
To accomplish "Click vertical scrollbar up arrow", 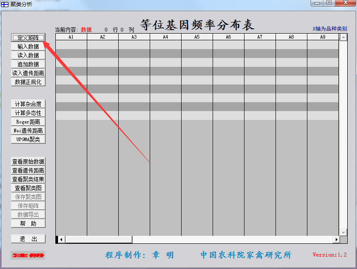I will pos(344,37).
